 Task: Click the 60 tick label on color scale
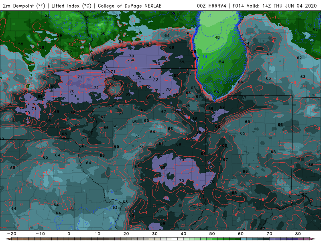[x=241, y=234]
